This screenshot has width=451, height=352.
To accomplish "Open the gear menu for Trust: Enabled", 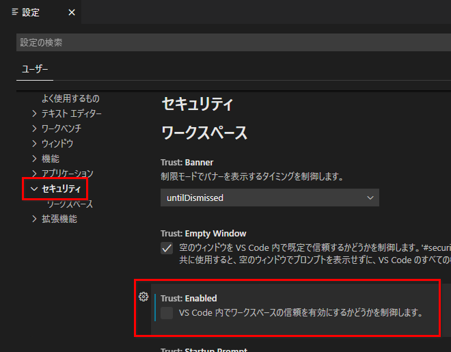I will pos(143,297).
